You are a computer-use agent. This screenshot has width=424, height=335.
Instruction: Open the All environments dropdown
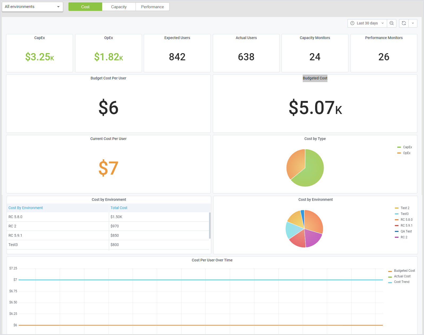(x=32, y=7)
